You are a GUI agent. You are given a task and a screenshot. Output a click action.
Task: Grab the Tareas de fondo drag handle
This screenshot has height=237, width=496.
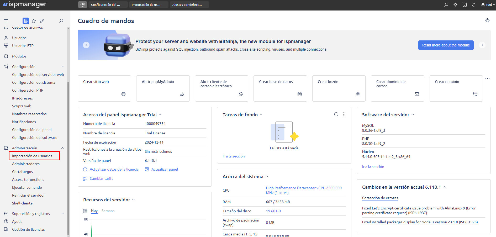(x=344, y=114)
